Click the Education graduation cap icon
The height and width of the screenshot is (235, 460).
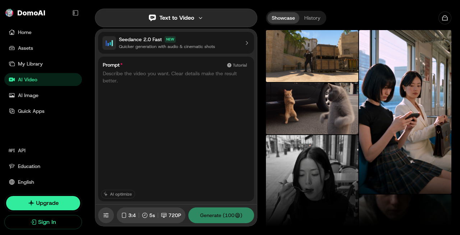coord(12,166)
